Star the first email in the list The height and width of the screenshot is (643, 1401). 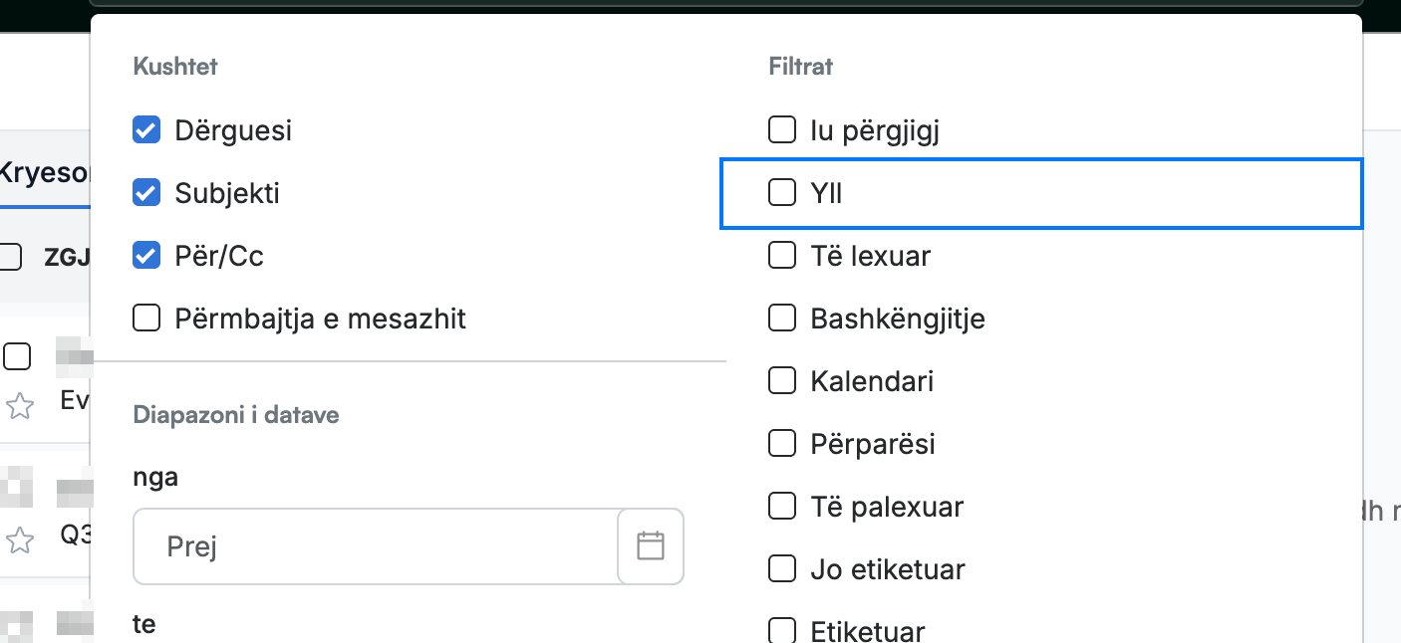[20, 405]
